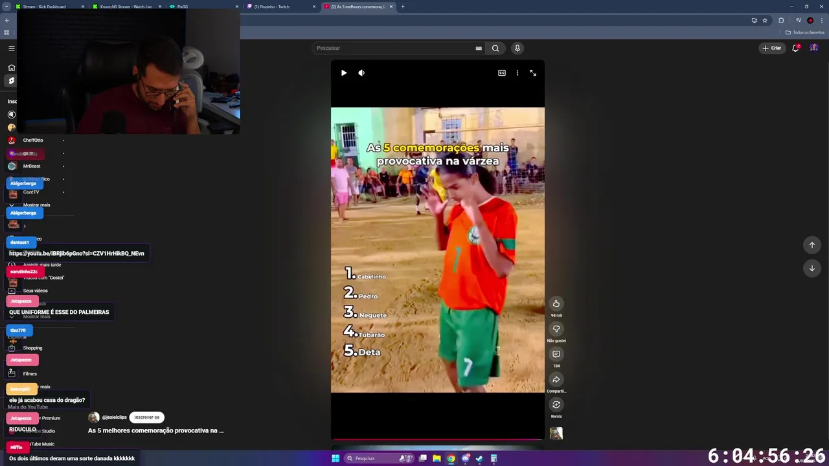
Task: Remix this Short
Action: click(556, 405)
